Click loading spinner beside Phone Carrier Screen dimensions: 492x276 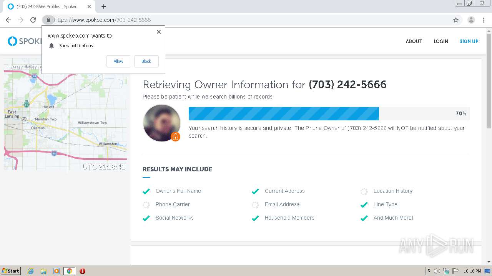[x=146, y=205]
